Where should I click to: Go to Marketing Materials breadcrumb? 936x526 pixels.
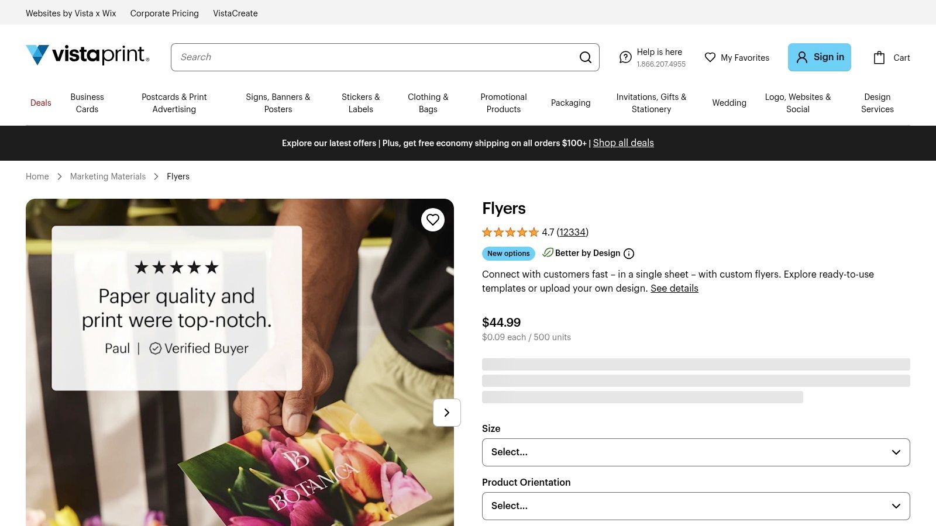click(108, 177)
